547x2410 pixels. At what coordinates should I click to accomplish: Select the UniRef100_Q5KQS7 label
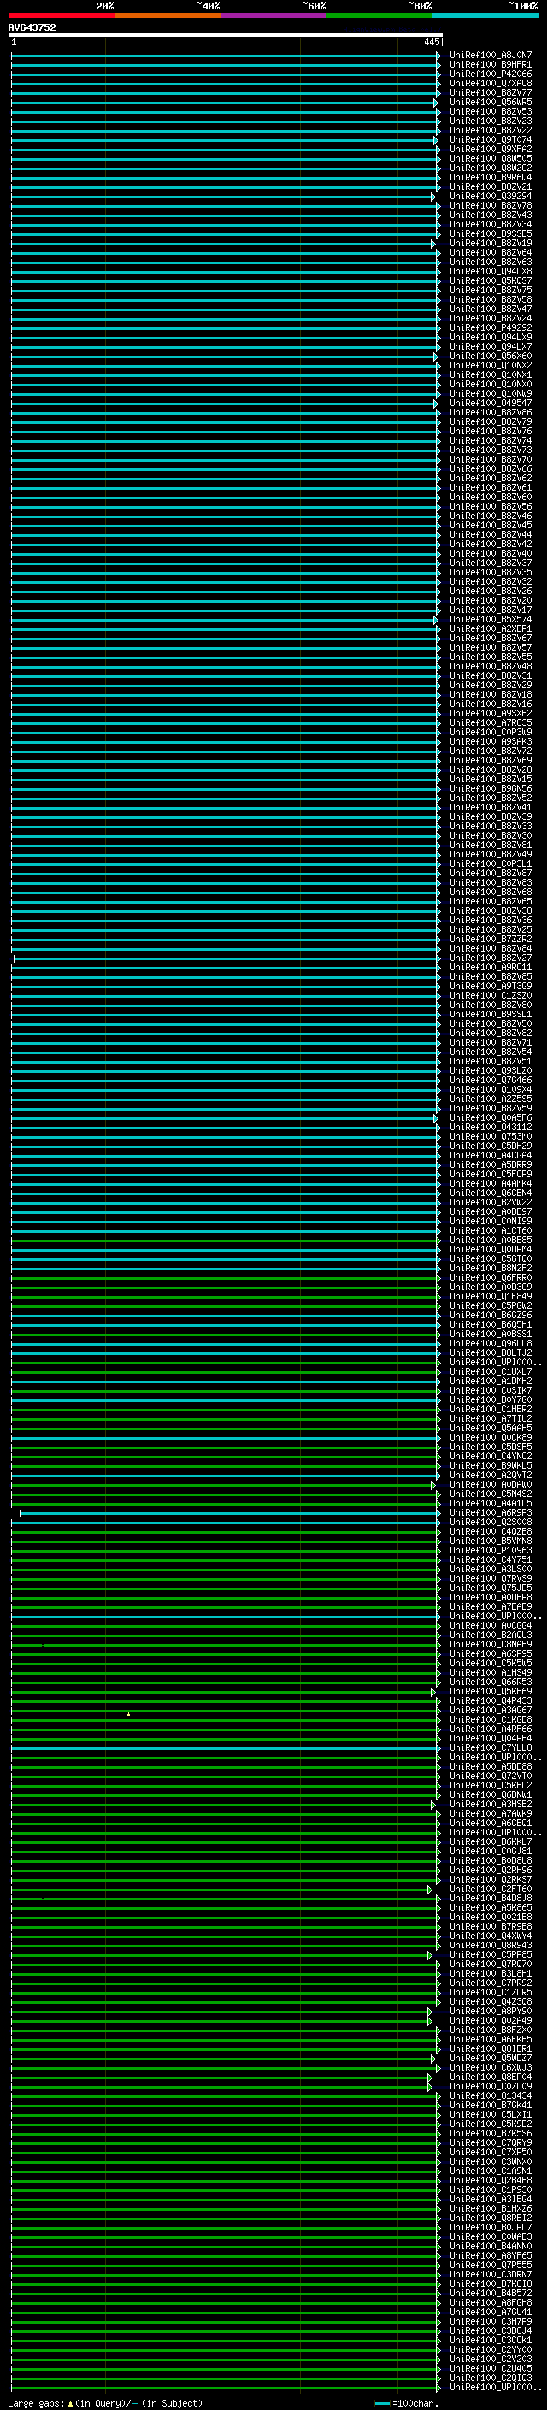pyautogui.click(x=490, y=280)
